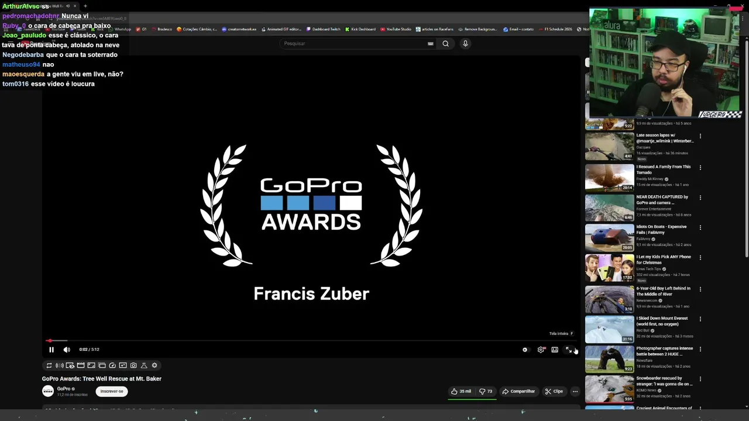Open Snowboarder rescued by stranger video
Viewport: 749px width, 421px height.
[x=665, y=381]
